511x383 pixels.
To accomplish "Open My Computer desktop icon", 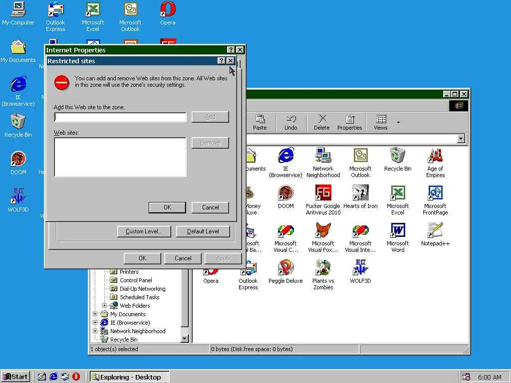I will [x=18, y=13].
